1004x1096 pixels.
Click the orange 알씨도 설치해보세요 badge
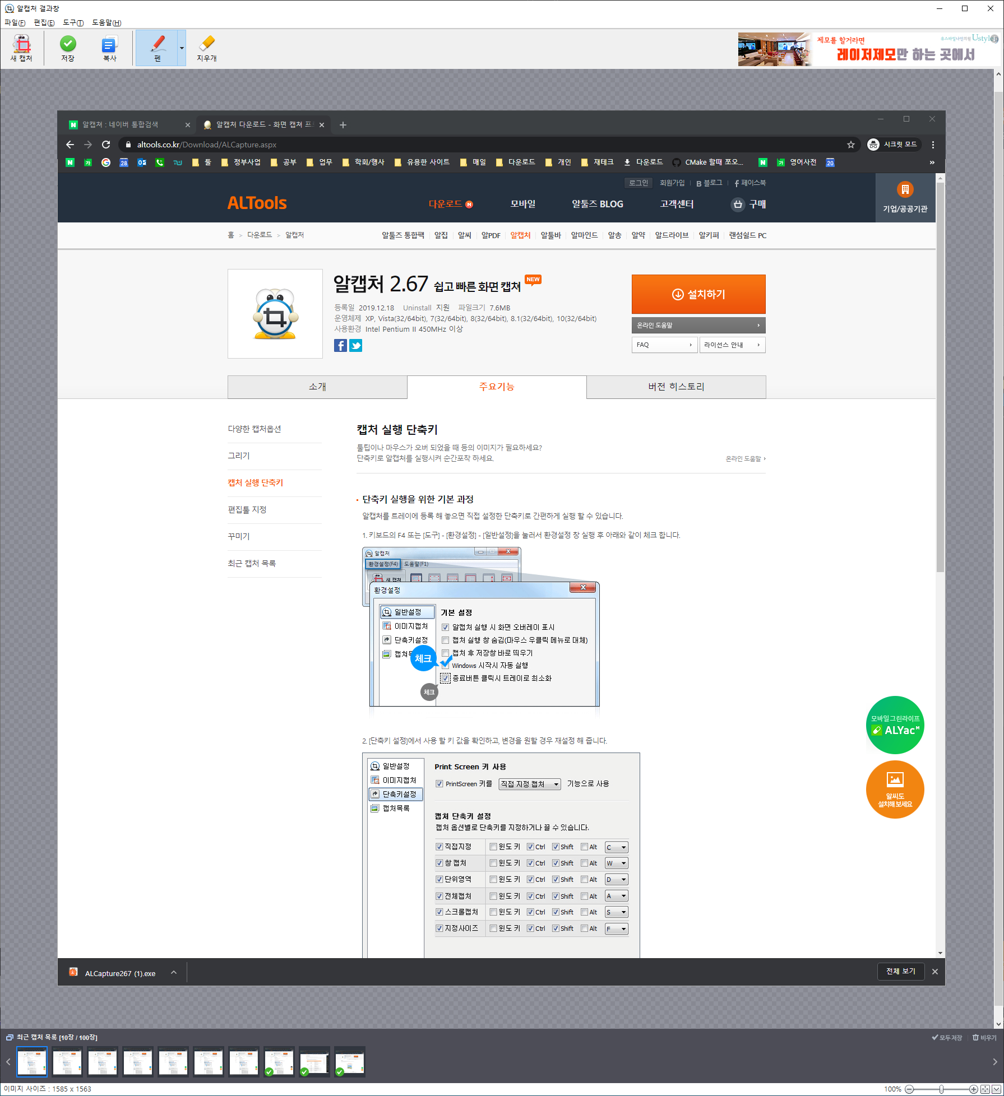(x=895, y=790)
